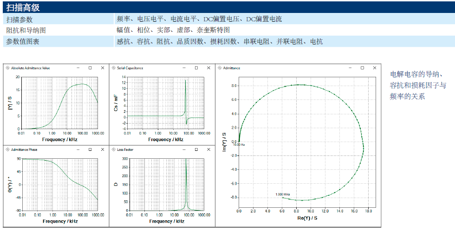Maximize the Absolute Admittance Value window
This screenshot has width=455, height=236.
point(90,68)
